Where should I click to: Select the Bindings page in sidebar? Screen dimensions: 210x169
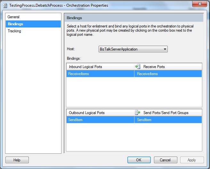point(33,24)
